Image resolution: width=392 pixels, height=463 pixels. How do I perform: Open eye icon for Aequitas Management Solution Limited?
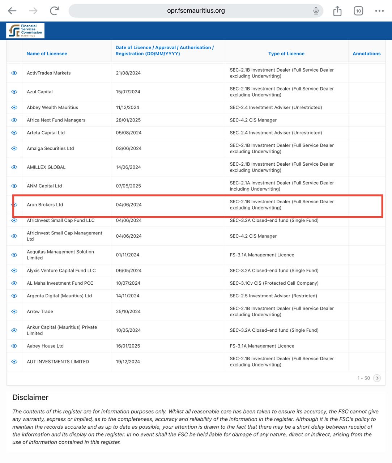pos(14,255)
